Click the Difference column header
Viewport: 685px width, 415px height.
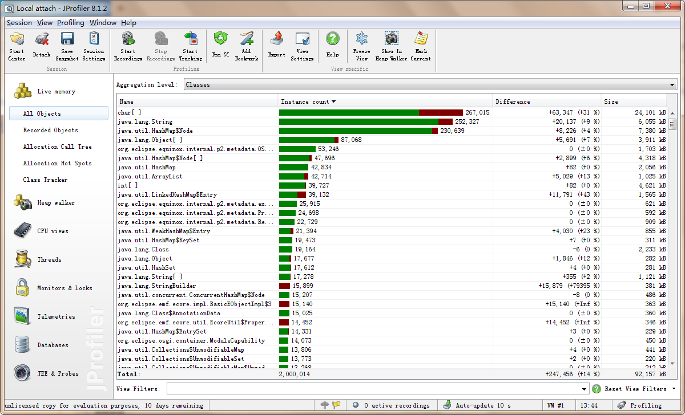pyautogui.click(x=547, y=101)
